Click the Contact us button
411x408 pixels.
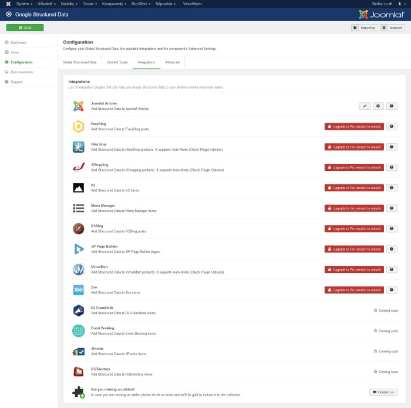(x=383, y=392)
